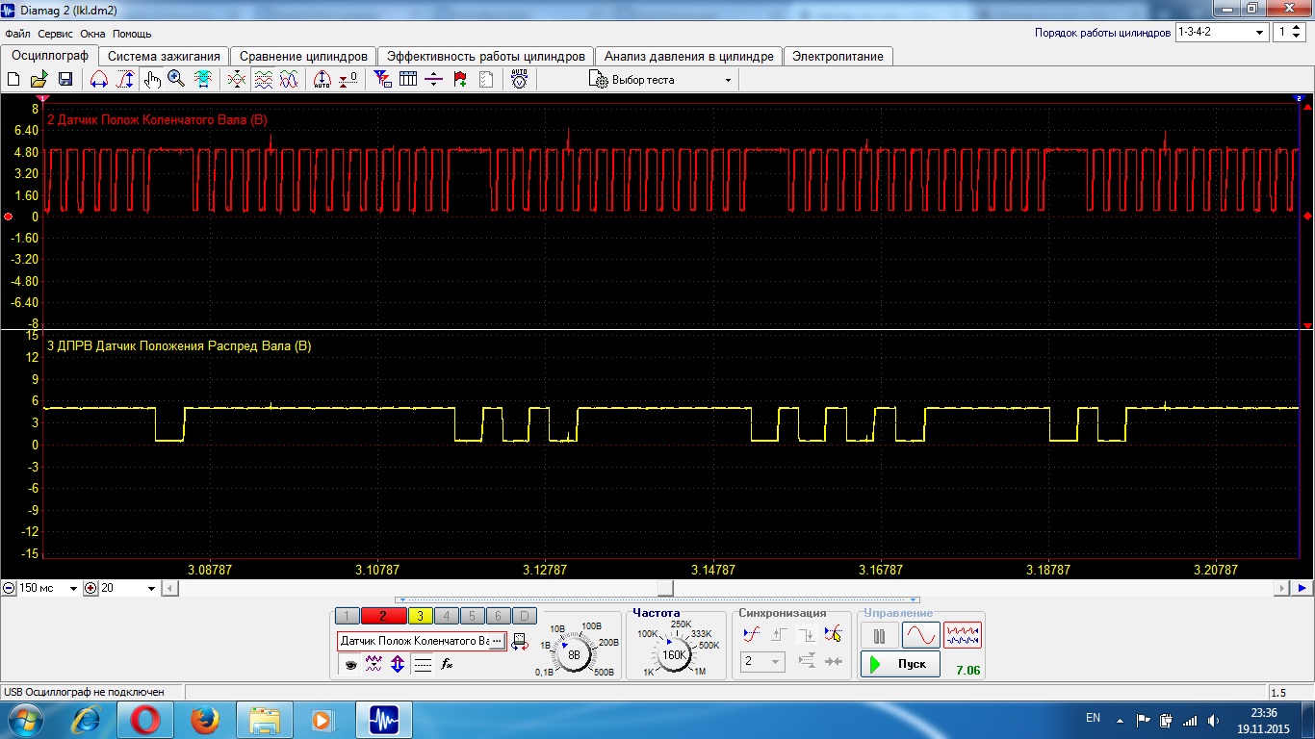Viewport: 1315px width, 739px height.
Task: Click the cyan fit-waveform icon
Action: click(x=203, y=80)
